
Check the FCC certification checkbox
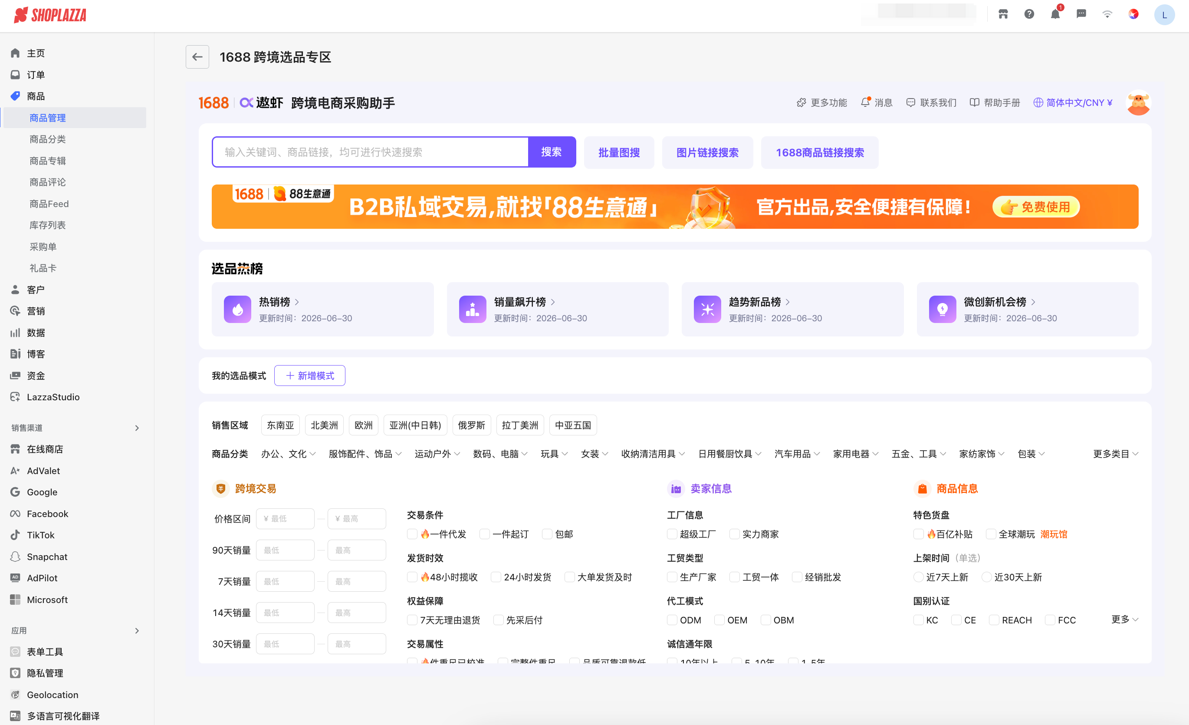point(1050,620)
